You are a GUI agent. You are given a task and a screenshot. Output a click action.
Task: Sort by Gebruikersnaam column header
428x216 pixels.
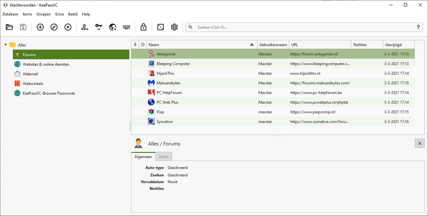pos(273,44)
